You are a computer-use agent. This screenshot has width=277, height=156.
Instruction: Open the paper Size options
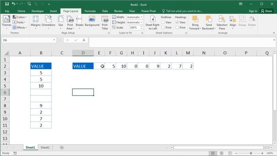[61, 22]
